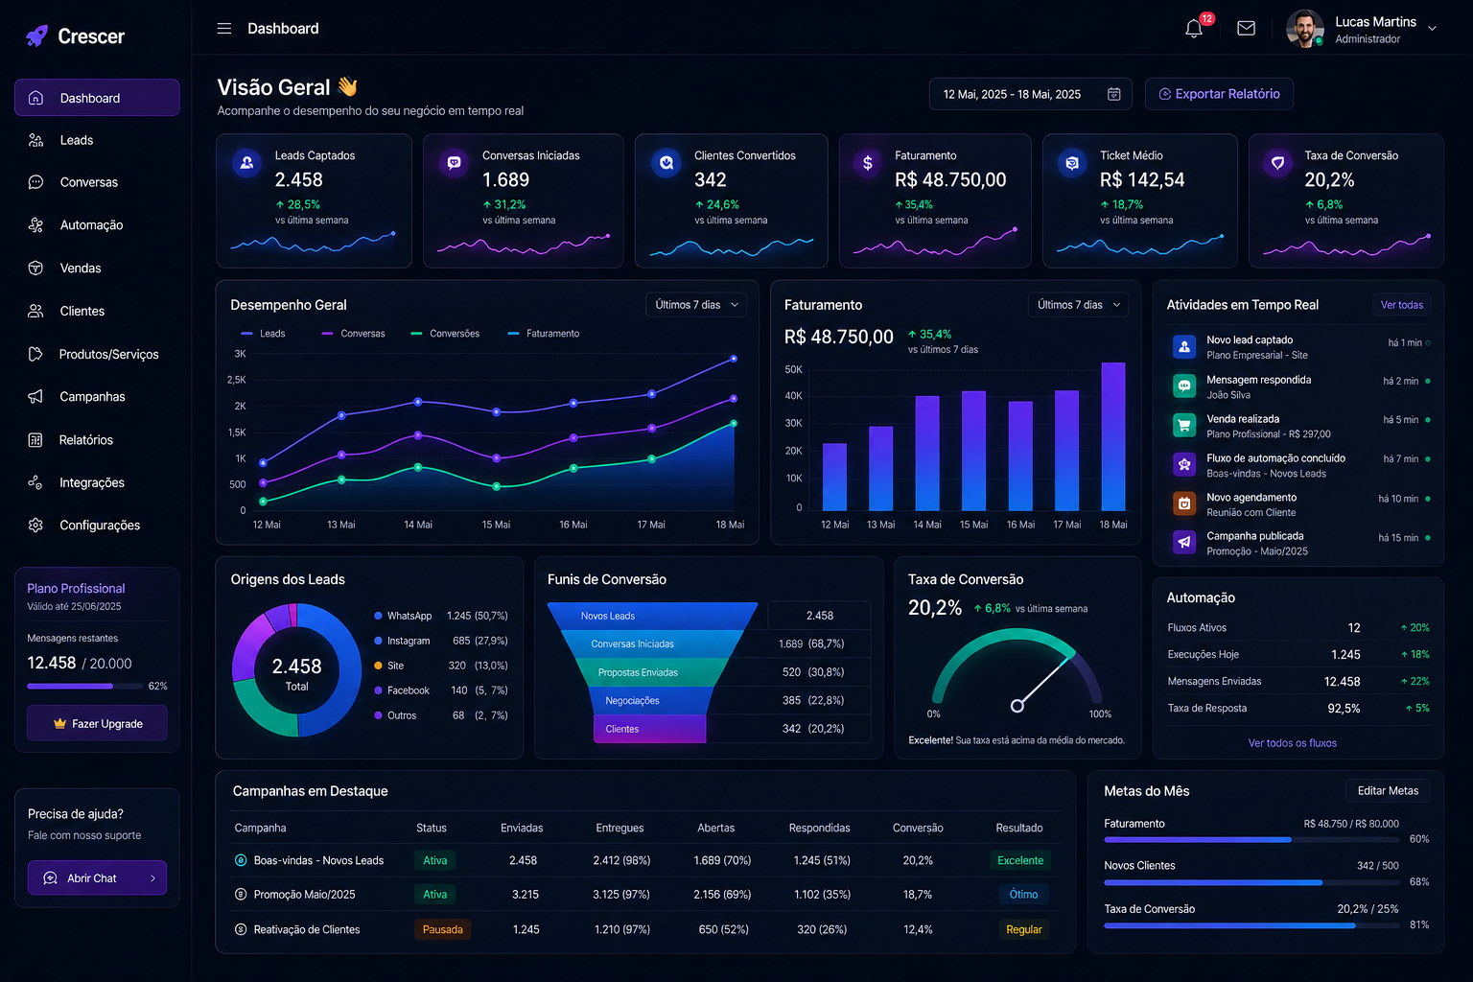Click the Novo agendamento calendar icon

coord(1184,503)
